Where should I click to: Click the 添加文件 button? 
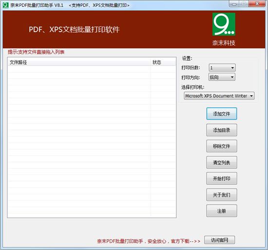click(x=222, y=114)
